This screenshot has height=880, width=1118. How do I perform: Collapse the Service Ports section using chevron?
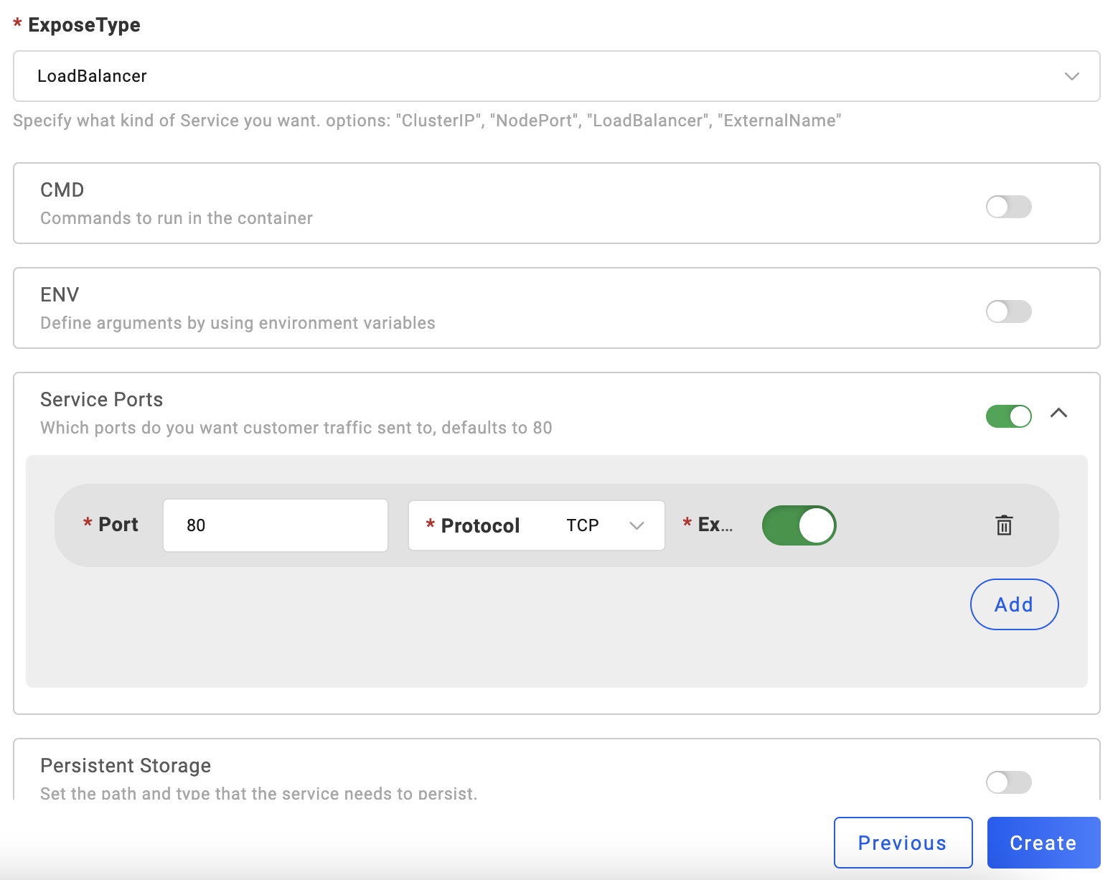tap(1058, 413)
